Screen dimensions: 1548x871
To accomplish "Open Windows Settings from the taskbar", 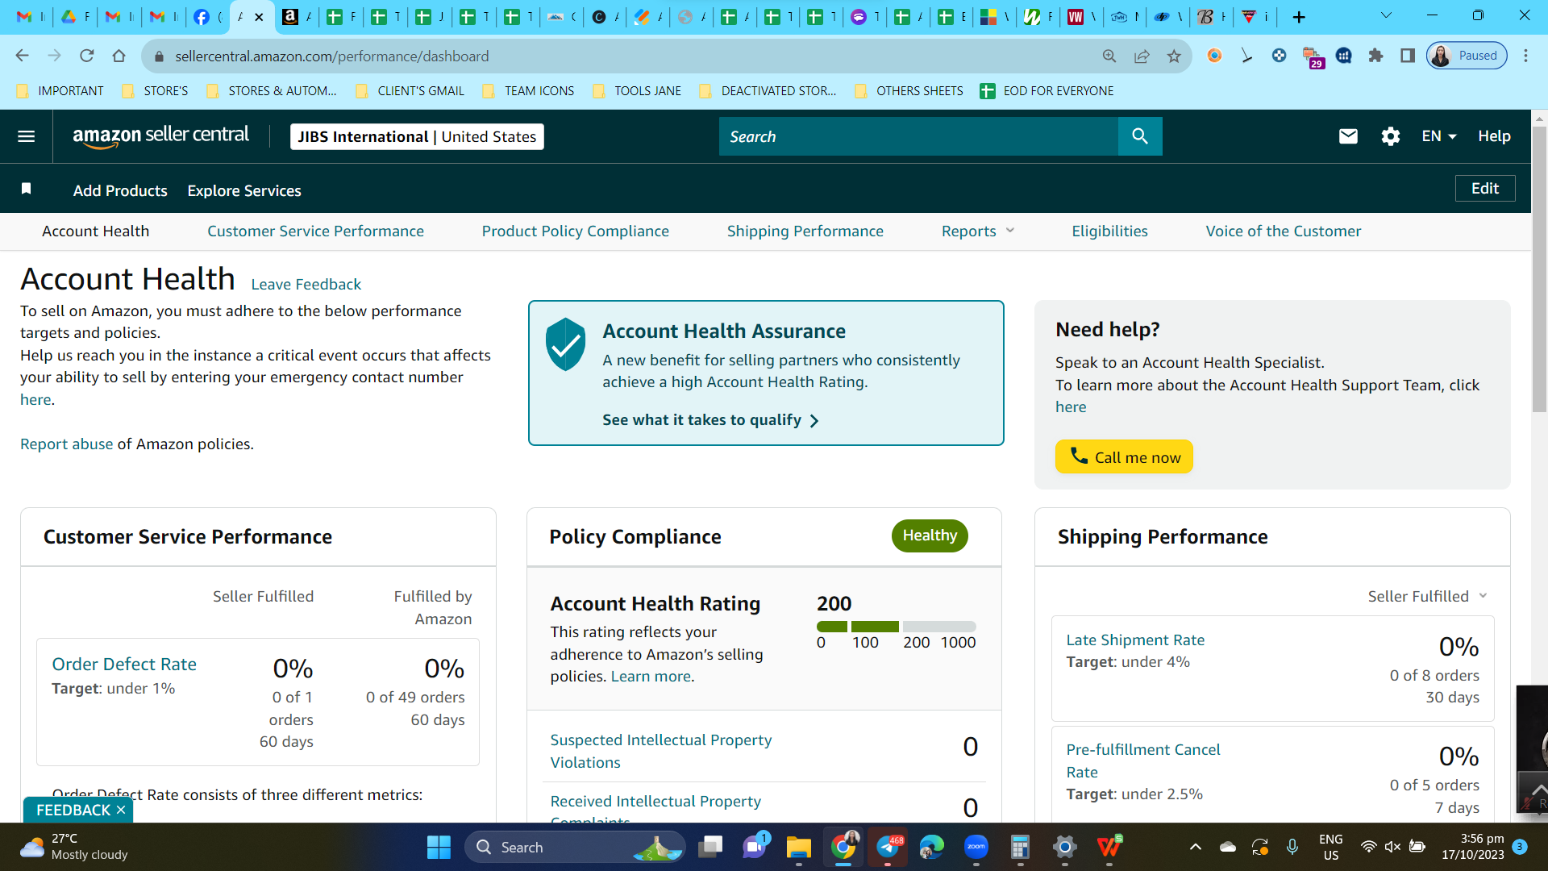I will pyautogui.click(x=1065, y=847).
